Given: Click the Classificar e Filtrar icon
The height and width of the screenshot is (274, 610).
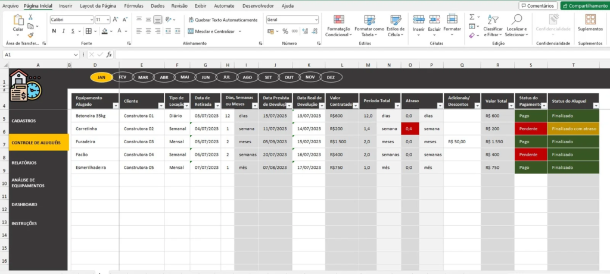Looking at the screenshot, I should click(493, 24).
